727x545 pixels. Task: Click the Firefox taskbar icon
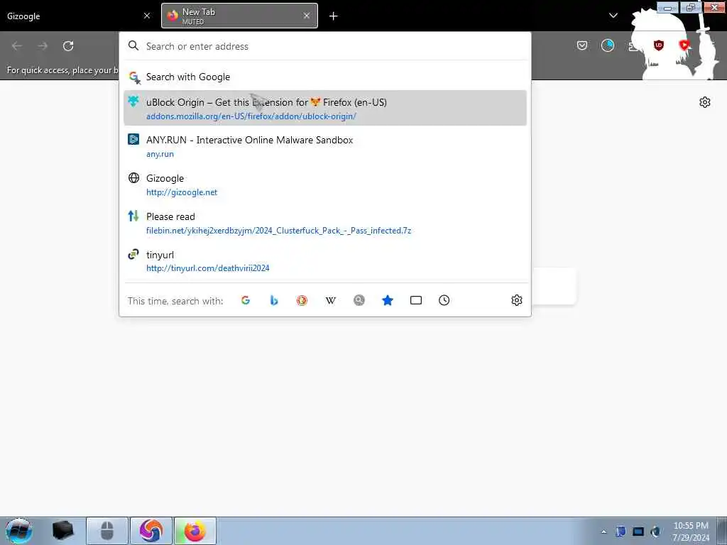195,531
